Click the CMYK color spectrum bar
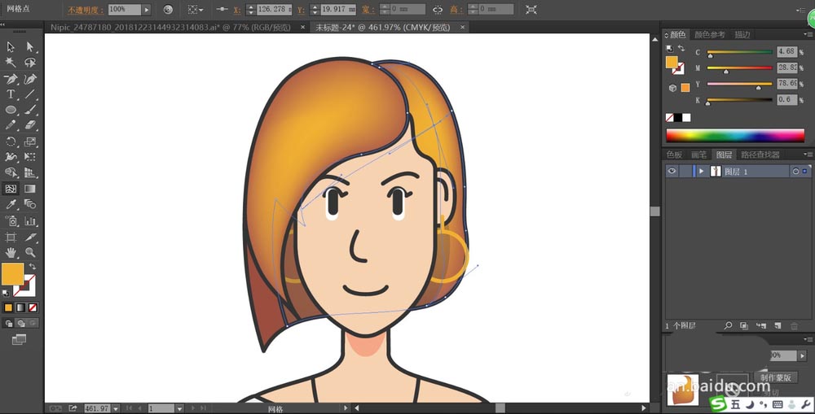The height and width of the screenshot is (414, 815). click(x=734, y=136)
